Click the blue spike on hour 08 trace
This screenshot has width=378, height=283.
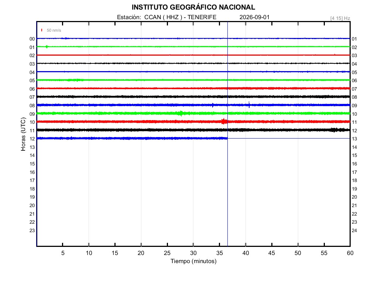(x=249, y=105)
